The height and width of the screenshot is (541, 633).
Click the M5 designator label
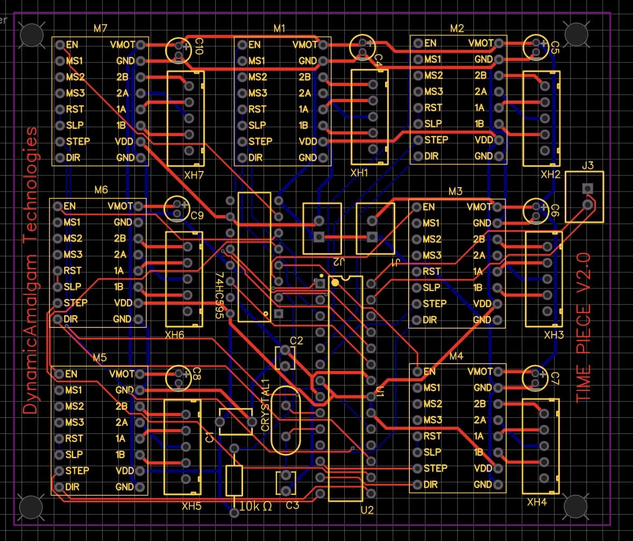(99, 358)
